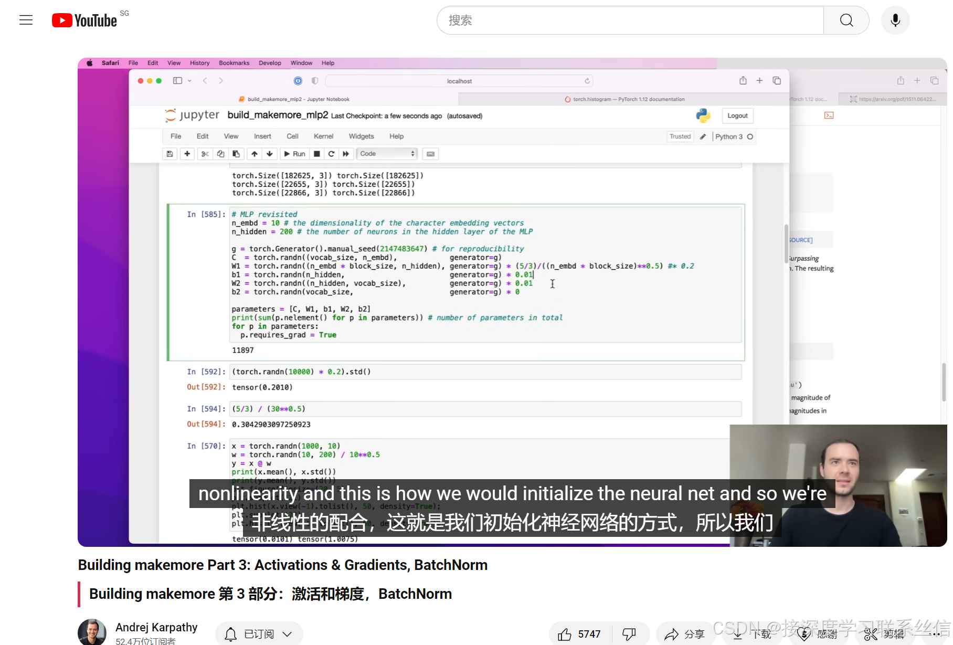Screen dimensions: 953x645
Task: Like the video with thumbs-up button
Action: [x=580, y=634]
